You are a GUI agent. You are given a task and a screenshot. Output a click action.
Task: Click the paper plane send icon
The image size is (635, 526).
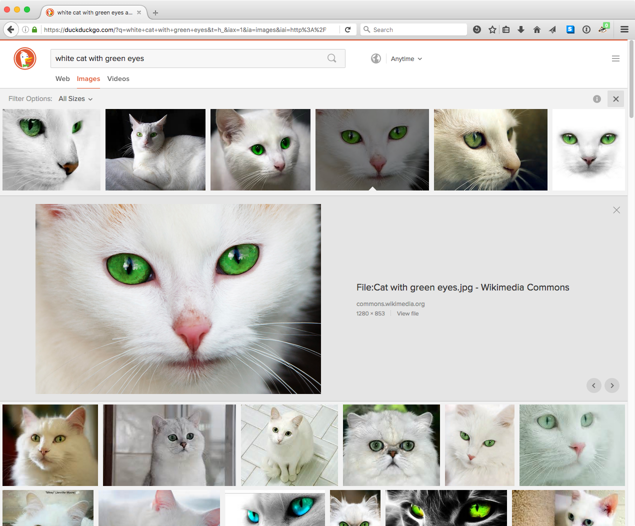[552, 29]
